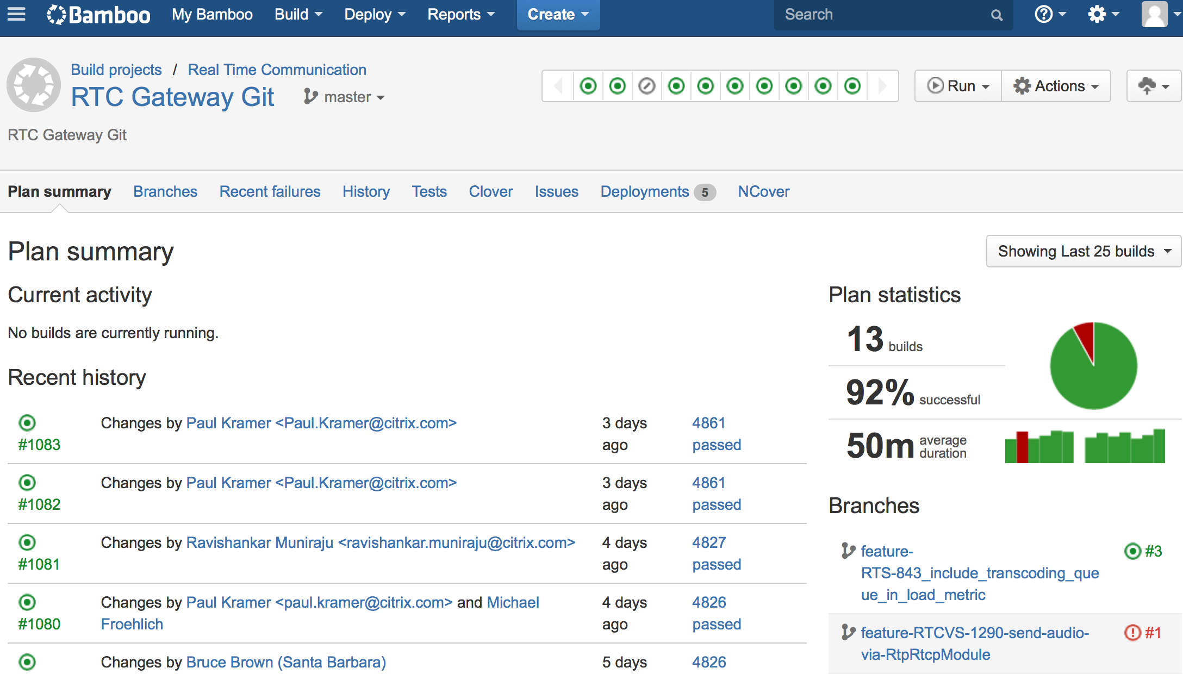This screenshot has width=1183, height=674.
Task: Click the user avatar icon
Action: [x=1154, y=14]
